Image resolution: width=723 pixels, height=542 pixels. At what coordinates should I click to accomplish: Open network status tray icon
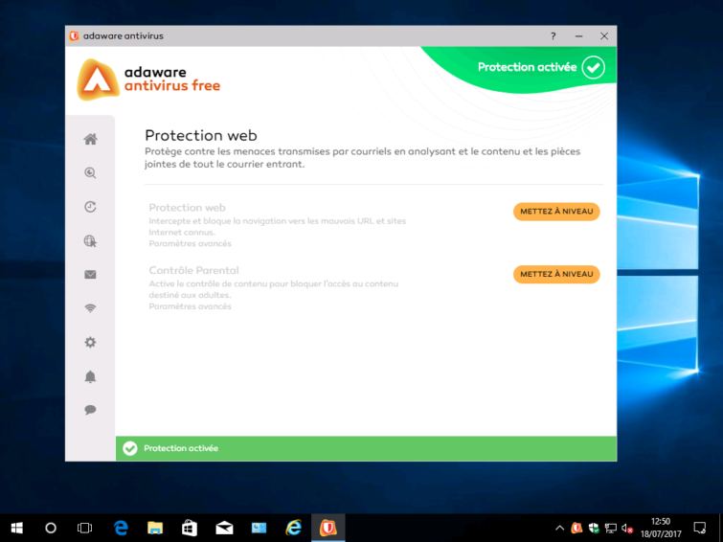611,528
